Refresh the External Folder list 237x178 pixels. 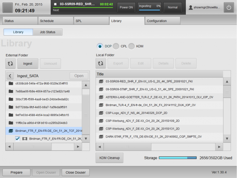coord(10,63)
